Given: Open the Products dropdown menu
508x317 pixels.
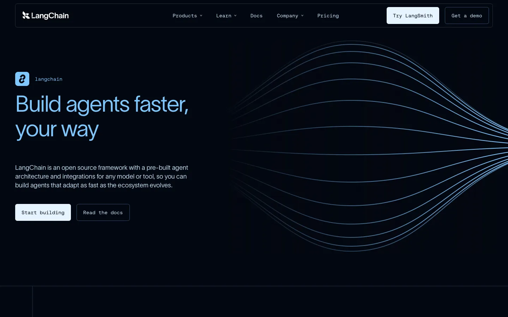Looking at the screenshot, I should point(187,15).
